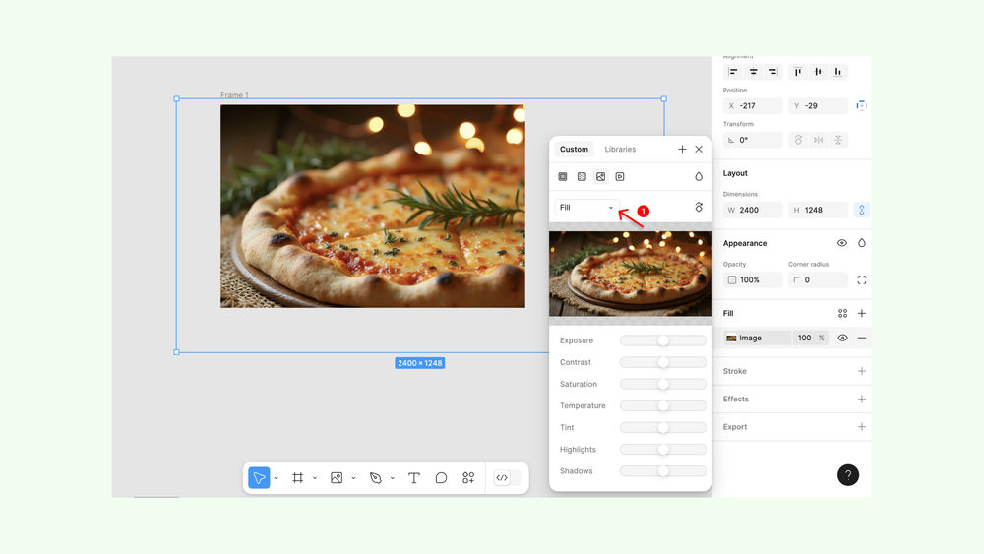The width and height of the screenshot is (984, 554).
Task: Choose solid fill type icon
Action: point(563,177)
